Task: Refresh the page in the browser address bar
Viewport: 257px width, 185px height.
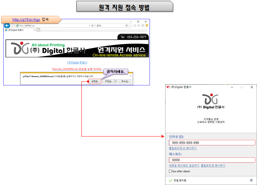Action: point(92,25)
